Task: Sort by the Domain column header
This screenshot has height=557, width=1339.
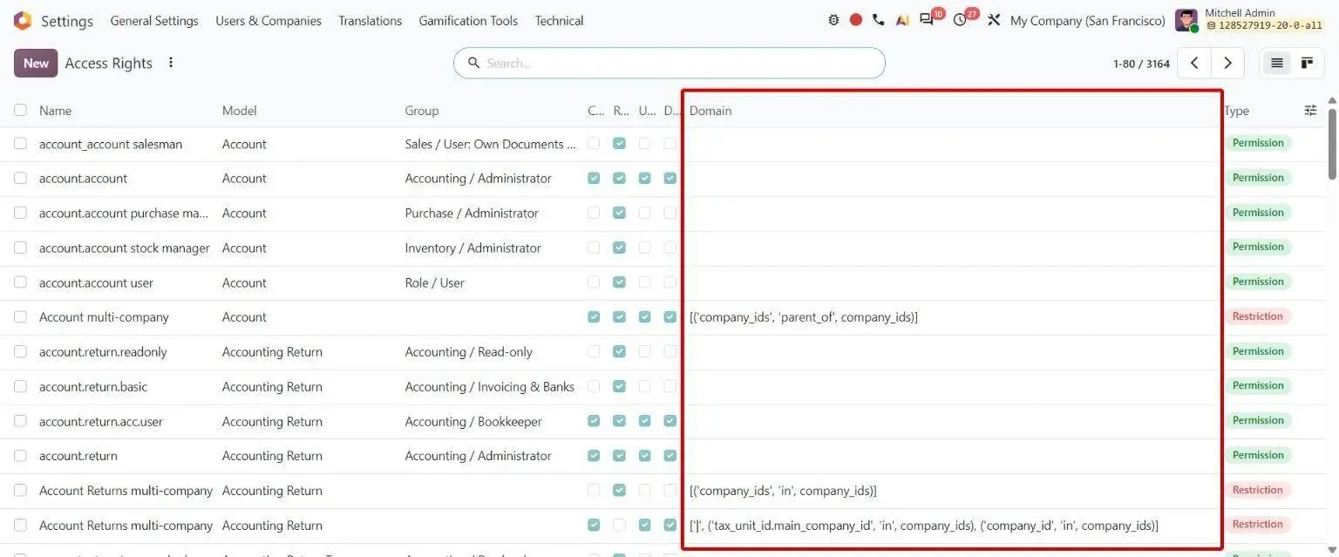Action: point(710,111)
